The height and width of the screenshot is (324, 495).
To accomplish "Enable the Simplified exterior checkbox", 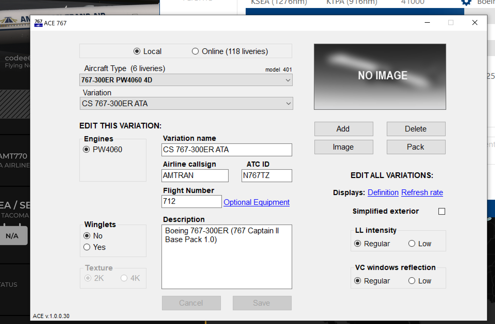I will [x=442, y=211].
